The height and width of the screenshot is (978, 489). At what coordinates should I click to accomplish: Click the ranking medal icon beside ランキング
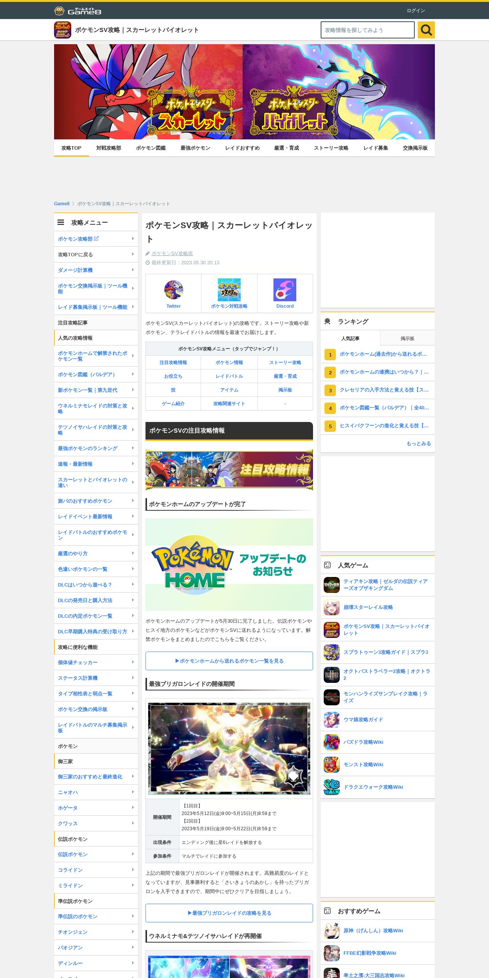coord(327,321)
